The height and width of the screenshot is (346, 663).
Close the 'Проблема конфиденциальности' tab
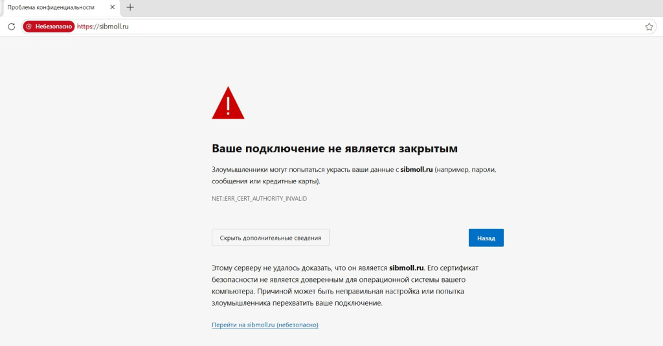pyautogui.click(x=113, y=7)
